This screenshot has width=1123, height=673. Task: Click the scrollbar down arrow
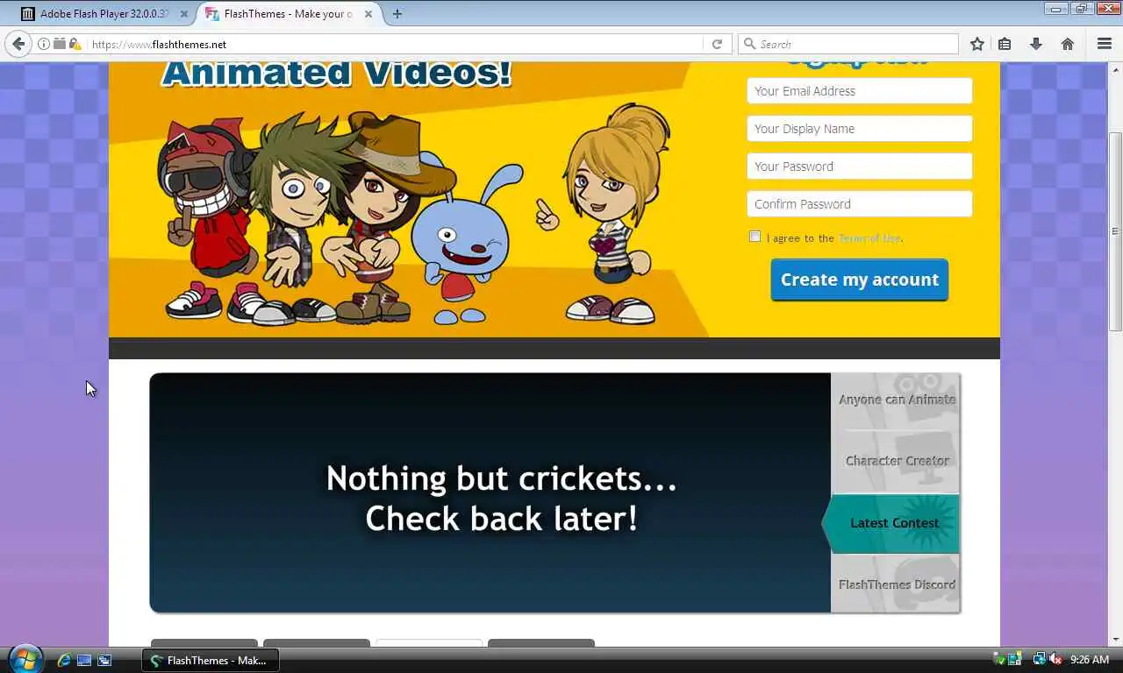(1115, 640)
